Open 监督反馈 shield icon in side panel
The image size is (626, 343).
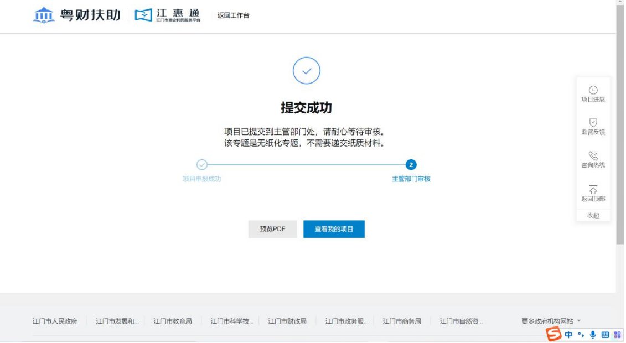tap(594, 123)
